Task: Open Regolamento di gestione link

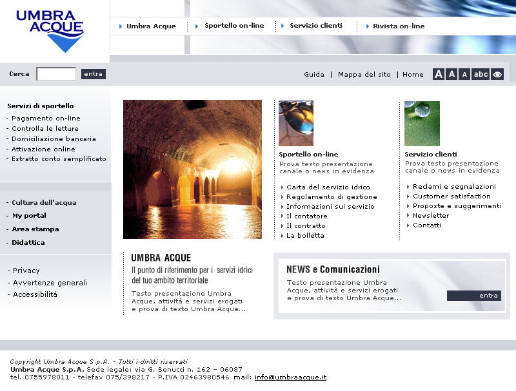Action: click(332, 197)
